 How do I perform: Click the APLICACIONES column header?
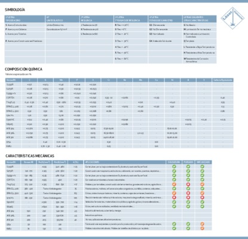coord(125,162)
